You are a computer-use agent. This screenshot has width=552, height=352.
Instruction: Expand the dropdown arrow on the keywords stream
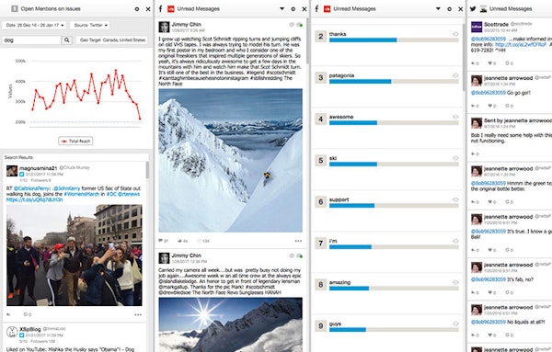pos(438,9)
